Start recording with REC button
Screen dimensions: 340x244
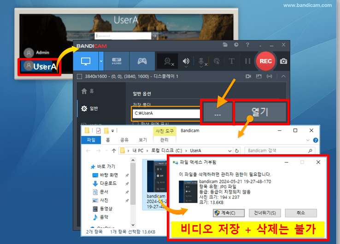tap(266, 61)
